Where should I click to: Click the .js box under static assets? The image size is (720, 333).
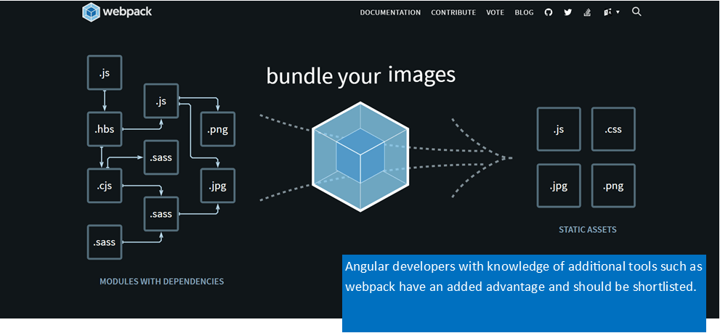click(559, 129)
